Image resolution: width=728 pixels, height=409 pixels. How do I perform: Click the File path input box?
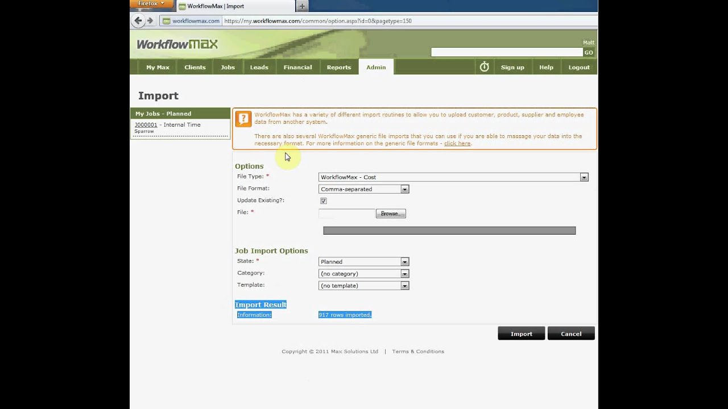point(347,214)
